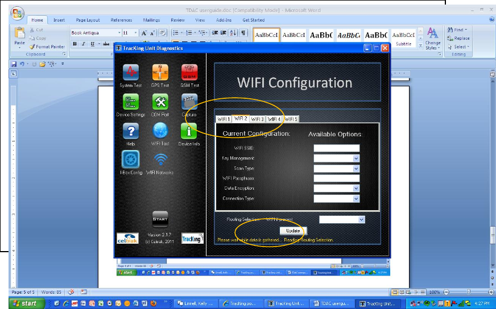Click the Word Office button orb
Image resolution: width=496 pixels, height=309 pixels.
[x=17, y=13]
